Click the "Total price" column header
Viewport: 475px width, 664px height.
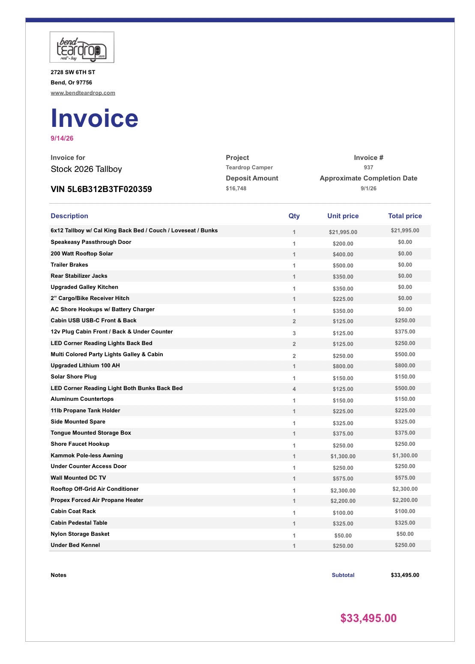pos(405,216)
